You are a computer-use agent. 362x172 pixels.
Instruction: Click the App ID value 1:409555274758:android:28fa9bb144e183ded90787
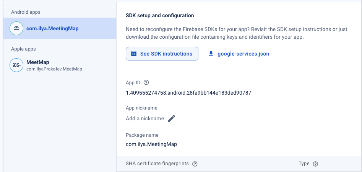tap(188, 93)
